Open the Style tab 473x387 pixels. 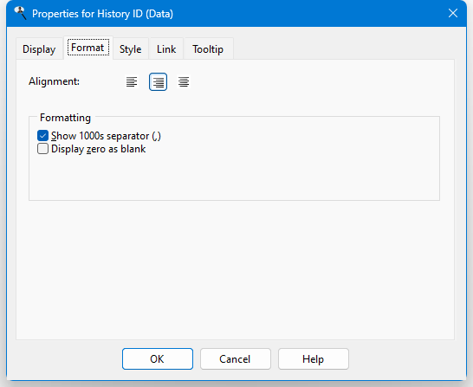pyautogui.click(x=130, y=49)
